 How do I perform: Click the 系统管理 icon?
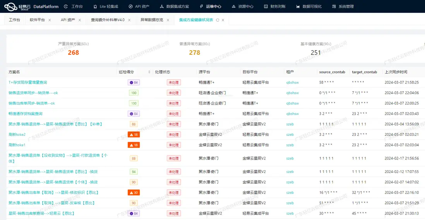(x=334, y=7)
